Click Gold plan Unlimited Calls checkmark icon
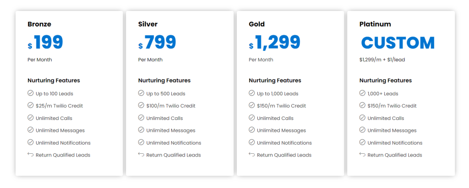The width and height of the screenshot is (469, 188). coord(252,118)
